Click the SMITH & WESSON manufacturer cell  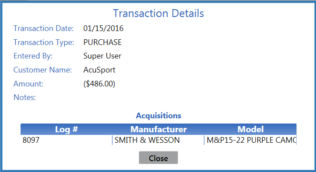(x=158, y=140)
